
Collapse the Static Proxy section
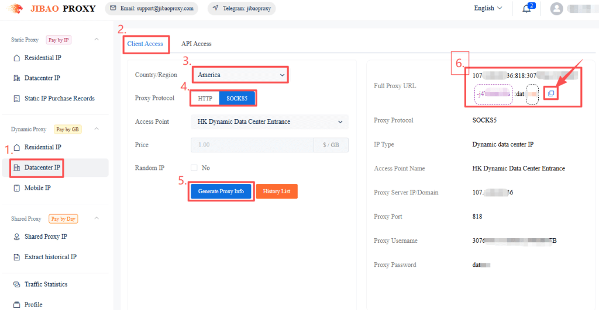coord(97,40)
